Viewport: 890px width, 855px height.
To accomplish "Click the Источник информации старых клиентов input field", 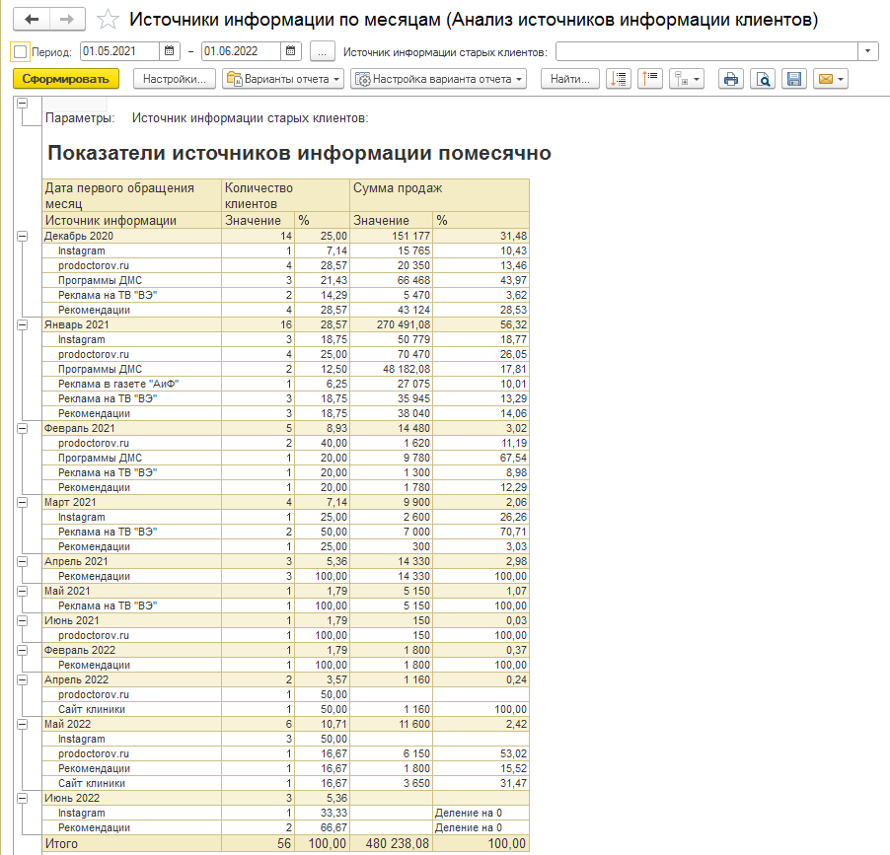I will point(706,51).
